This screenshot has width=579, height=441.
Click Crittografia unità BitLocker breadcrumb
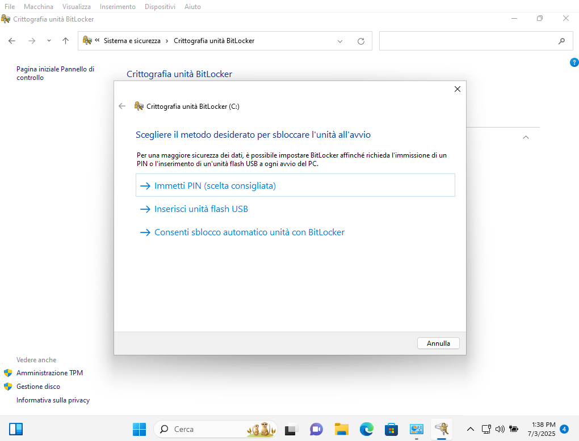click(214, 41)
